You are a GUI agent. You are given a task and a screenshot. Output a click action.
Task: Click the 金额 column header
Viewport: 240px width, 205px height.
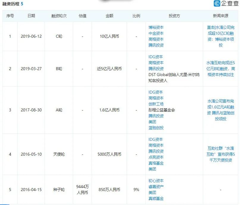[109, 16]
